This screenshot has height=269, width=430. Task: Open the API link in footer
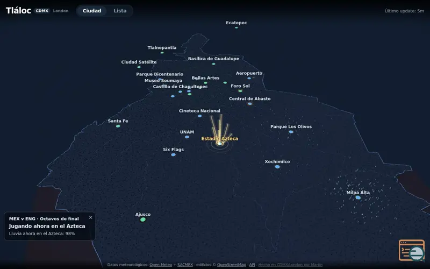[x=252, y=265]
